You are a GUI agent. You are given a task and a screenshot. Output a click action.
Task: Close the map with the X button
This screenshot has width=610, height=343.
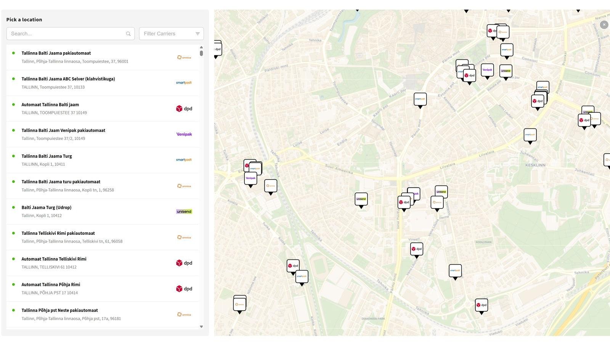604,25
